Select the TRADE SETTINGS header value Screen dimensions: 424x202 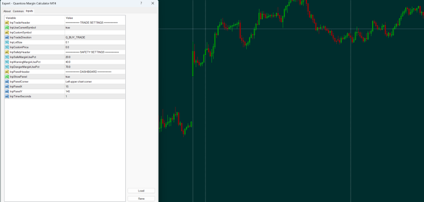(x=92, y=23)
